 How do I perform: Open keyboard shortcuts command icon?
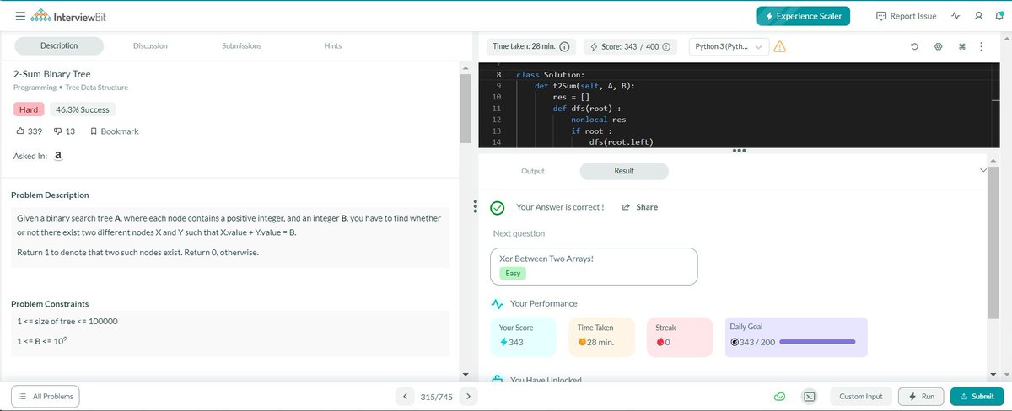coord(961,46)
